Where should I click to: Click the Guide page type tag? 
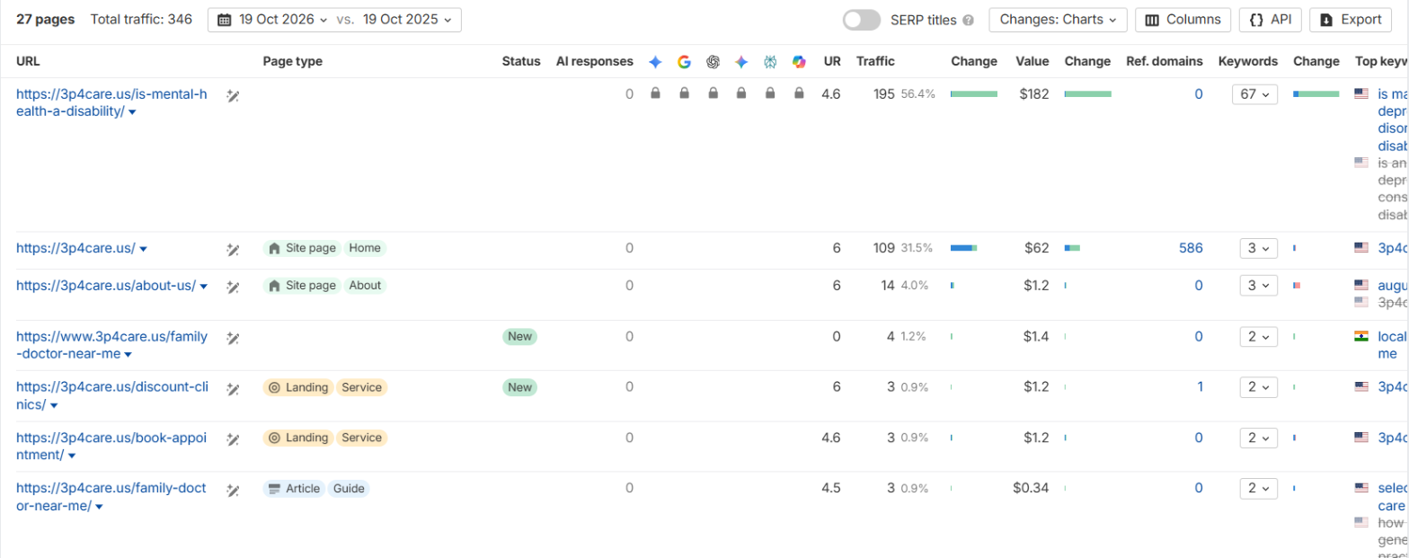point(348,489)
